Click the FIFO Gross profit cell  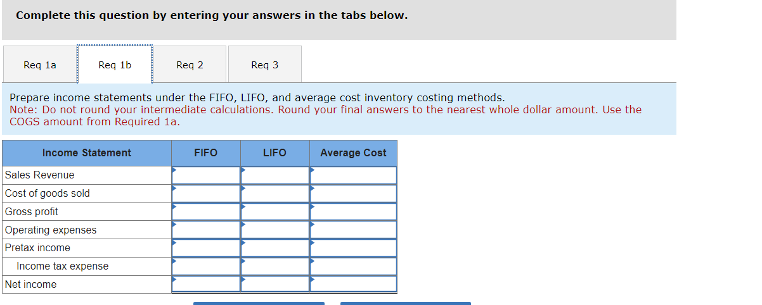[x=206, y=212]
